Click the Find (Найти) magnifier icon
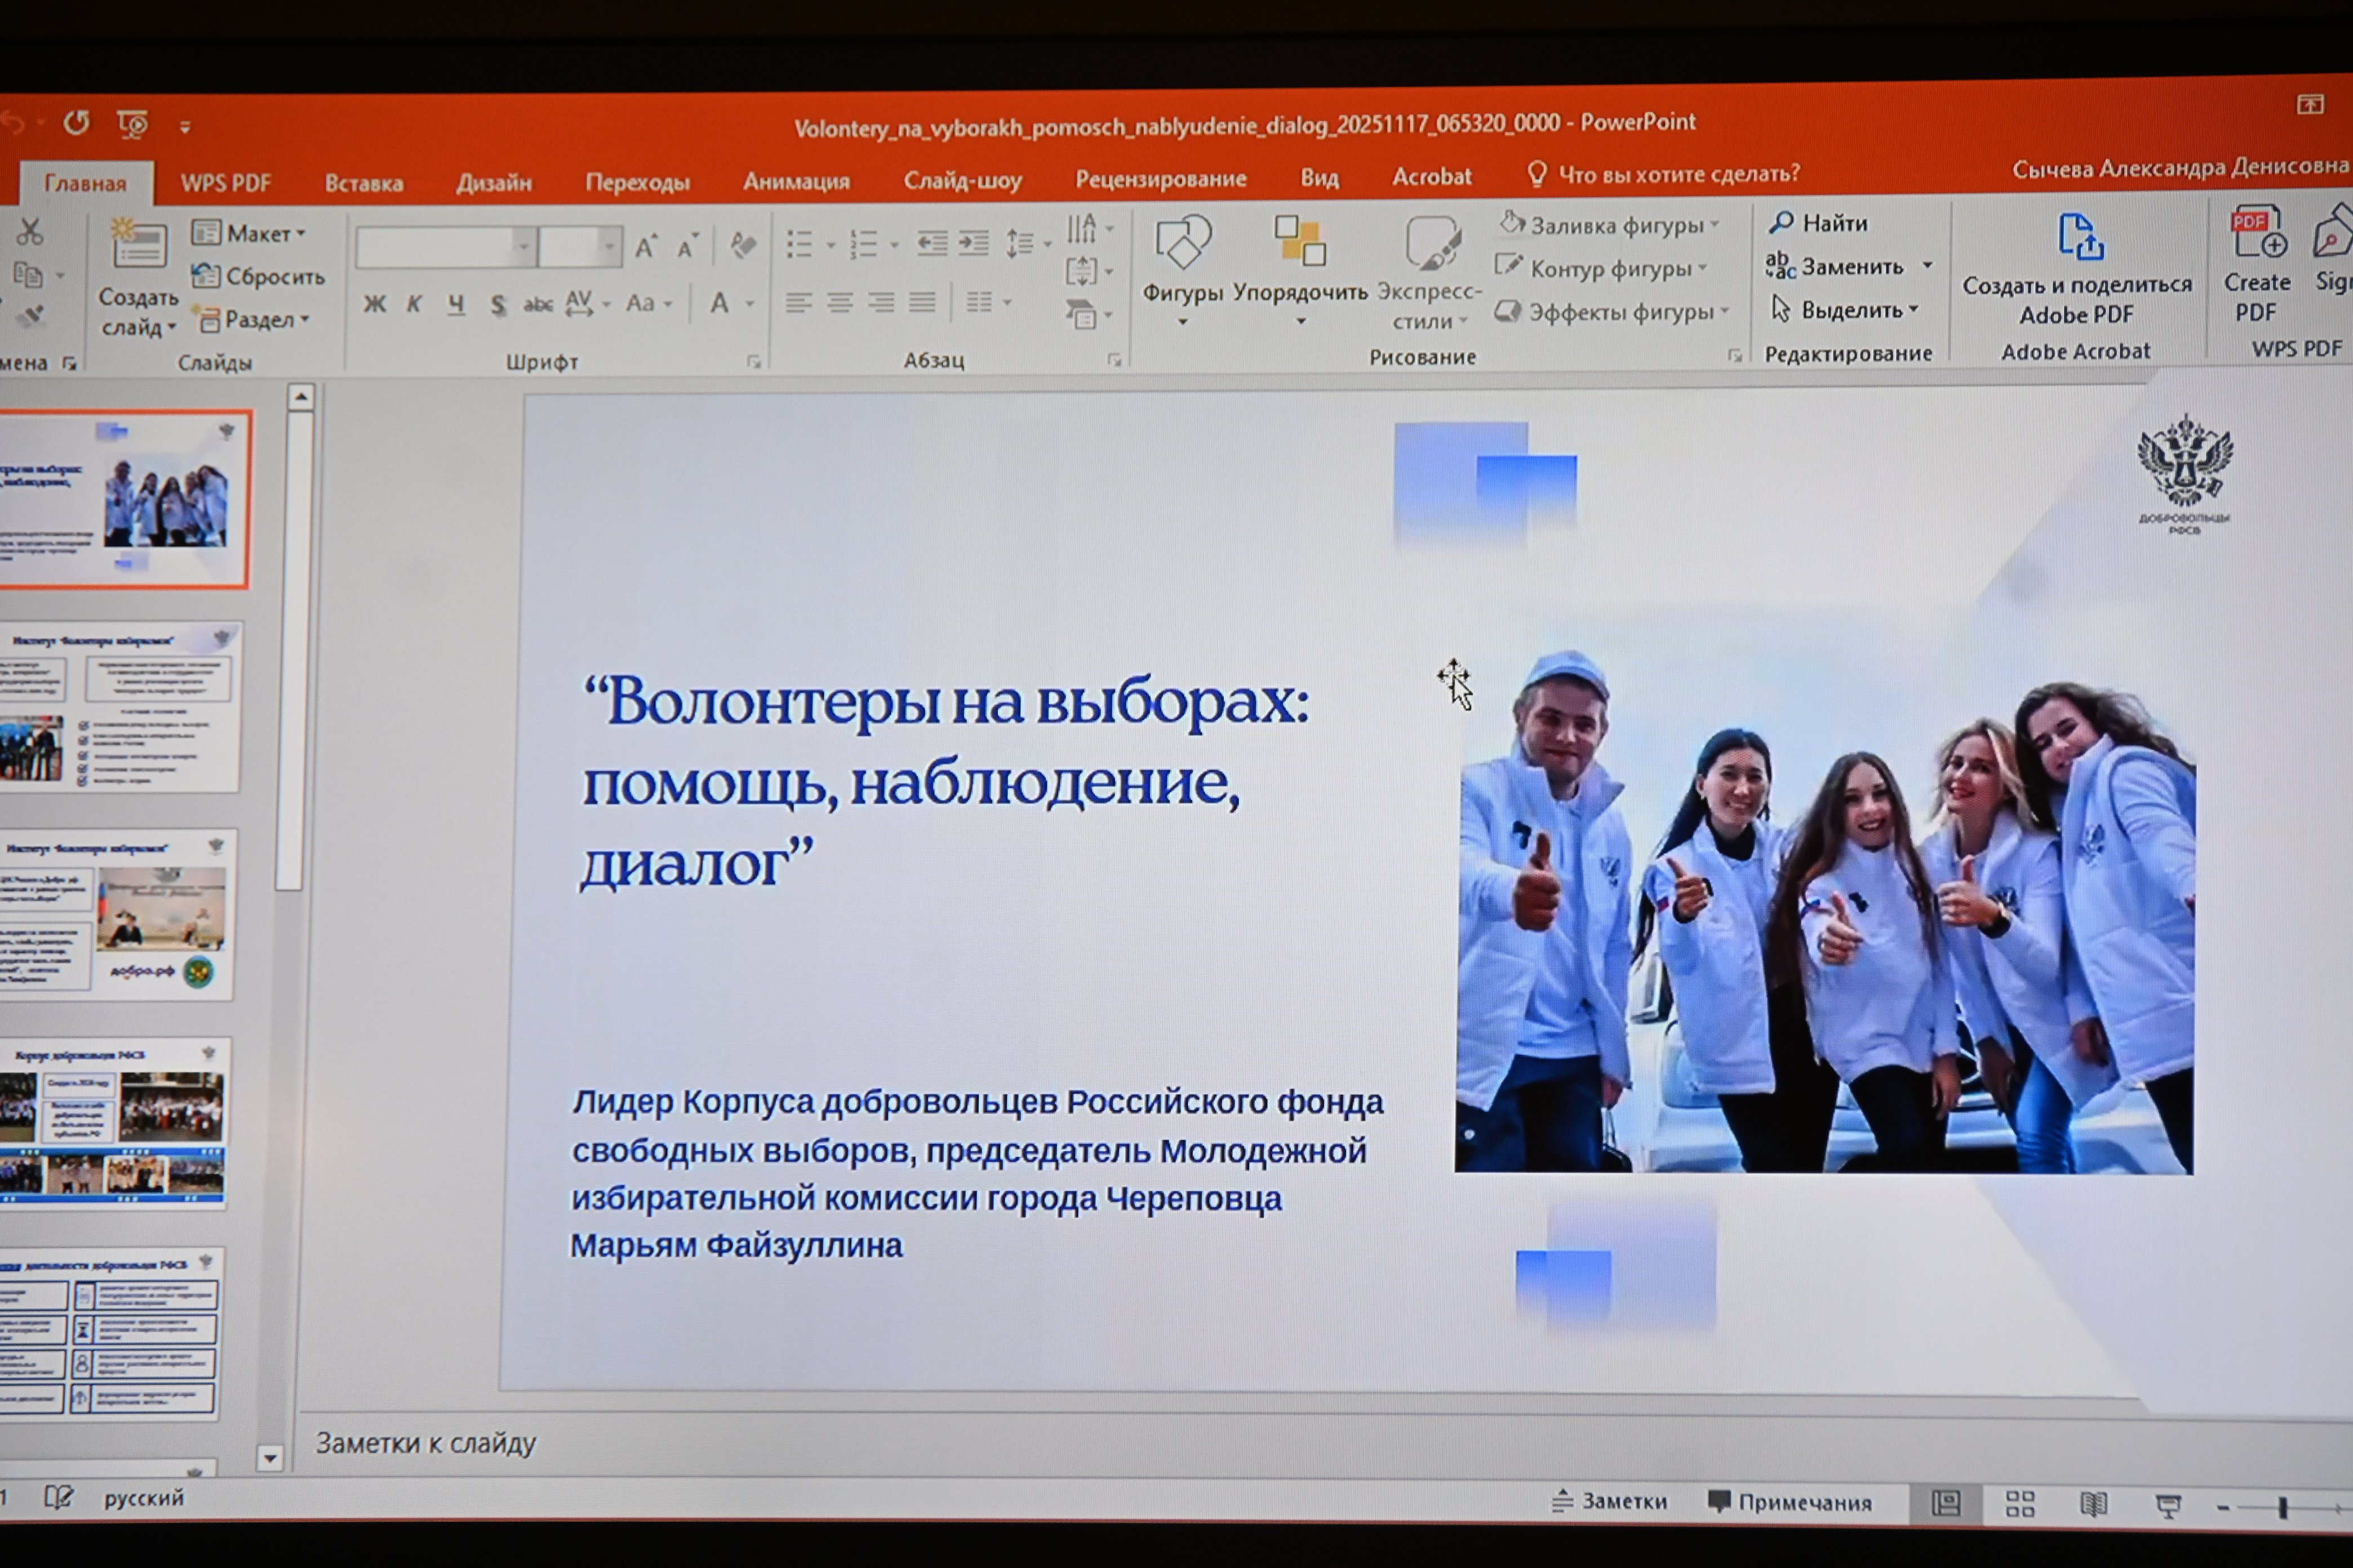Viewport: 2353px width, 1568px height. tap(1781, 223)
